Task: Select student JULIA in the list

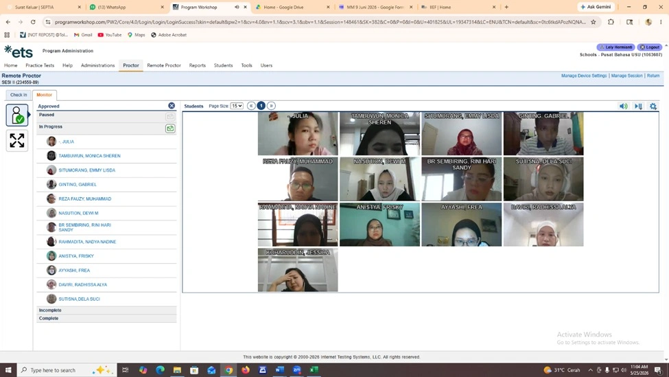Action: click(x=67, y=141)
